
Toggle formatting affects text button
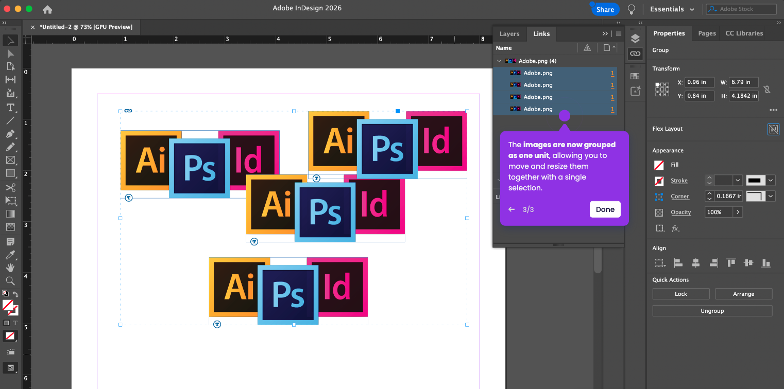click(x=15, y=323)
